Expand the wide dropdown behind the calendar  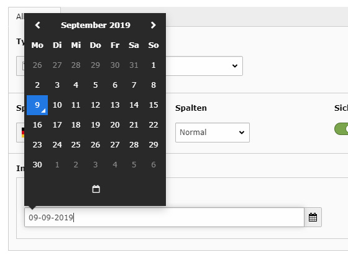204,66
